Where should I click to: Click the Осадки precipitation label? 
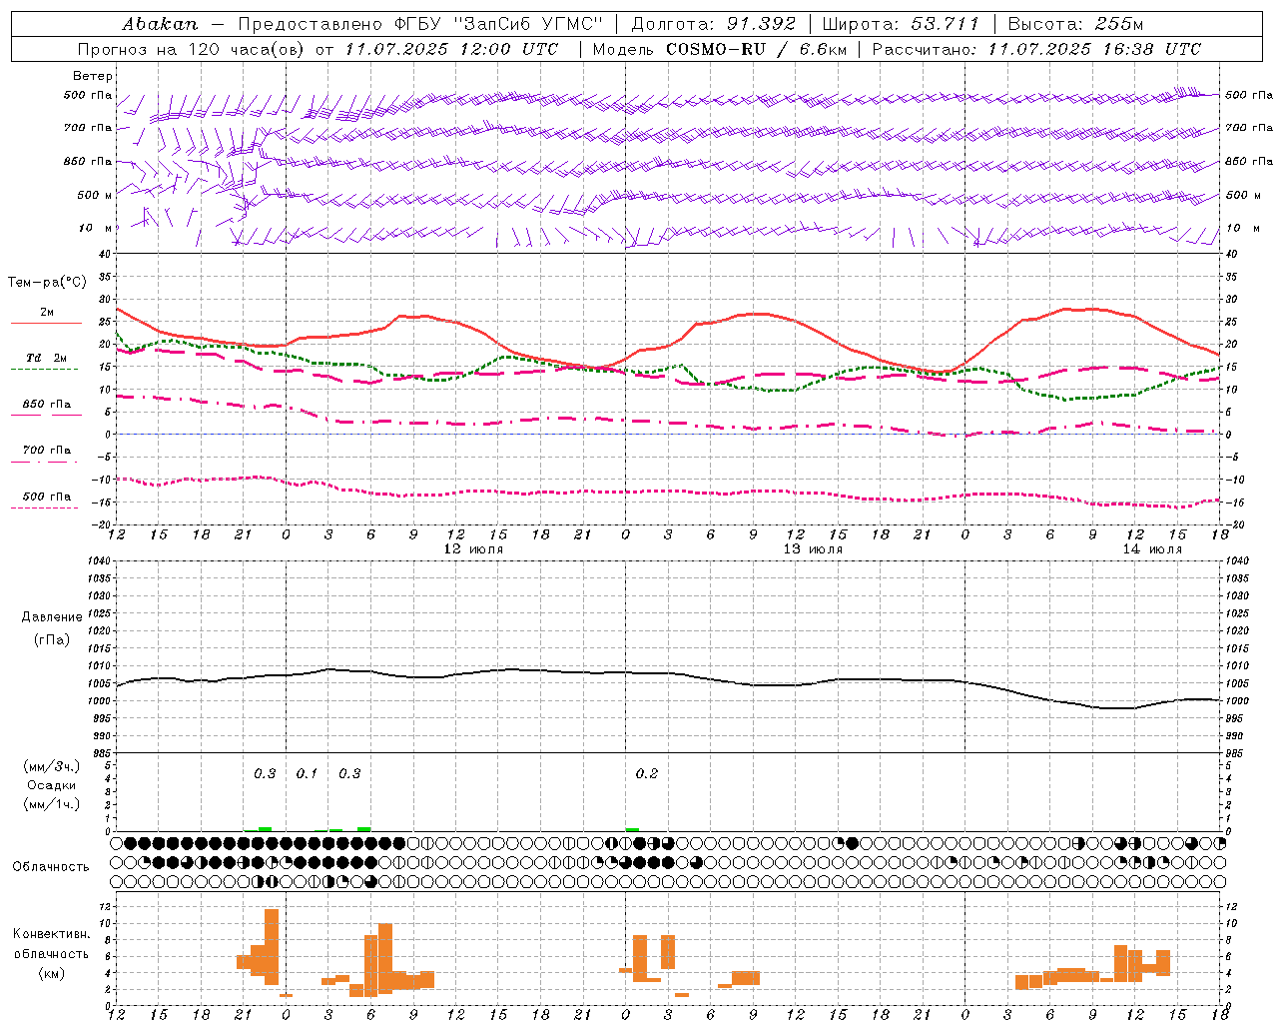53,785
